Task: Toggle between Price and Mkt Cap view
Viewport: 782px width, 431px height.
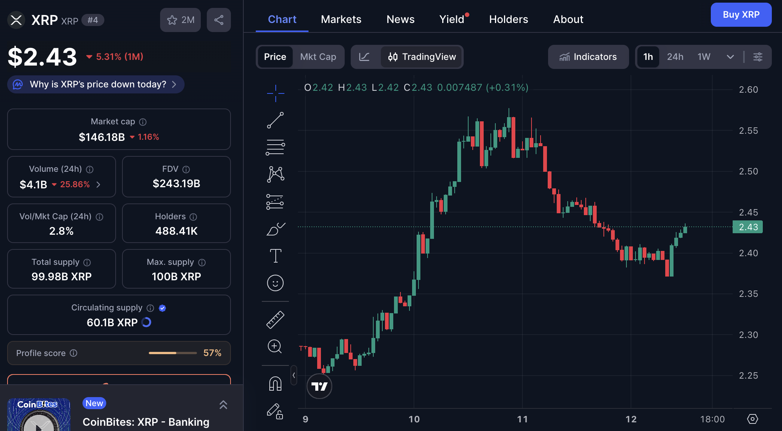Action: click(x=318, y=57)
